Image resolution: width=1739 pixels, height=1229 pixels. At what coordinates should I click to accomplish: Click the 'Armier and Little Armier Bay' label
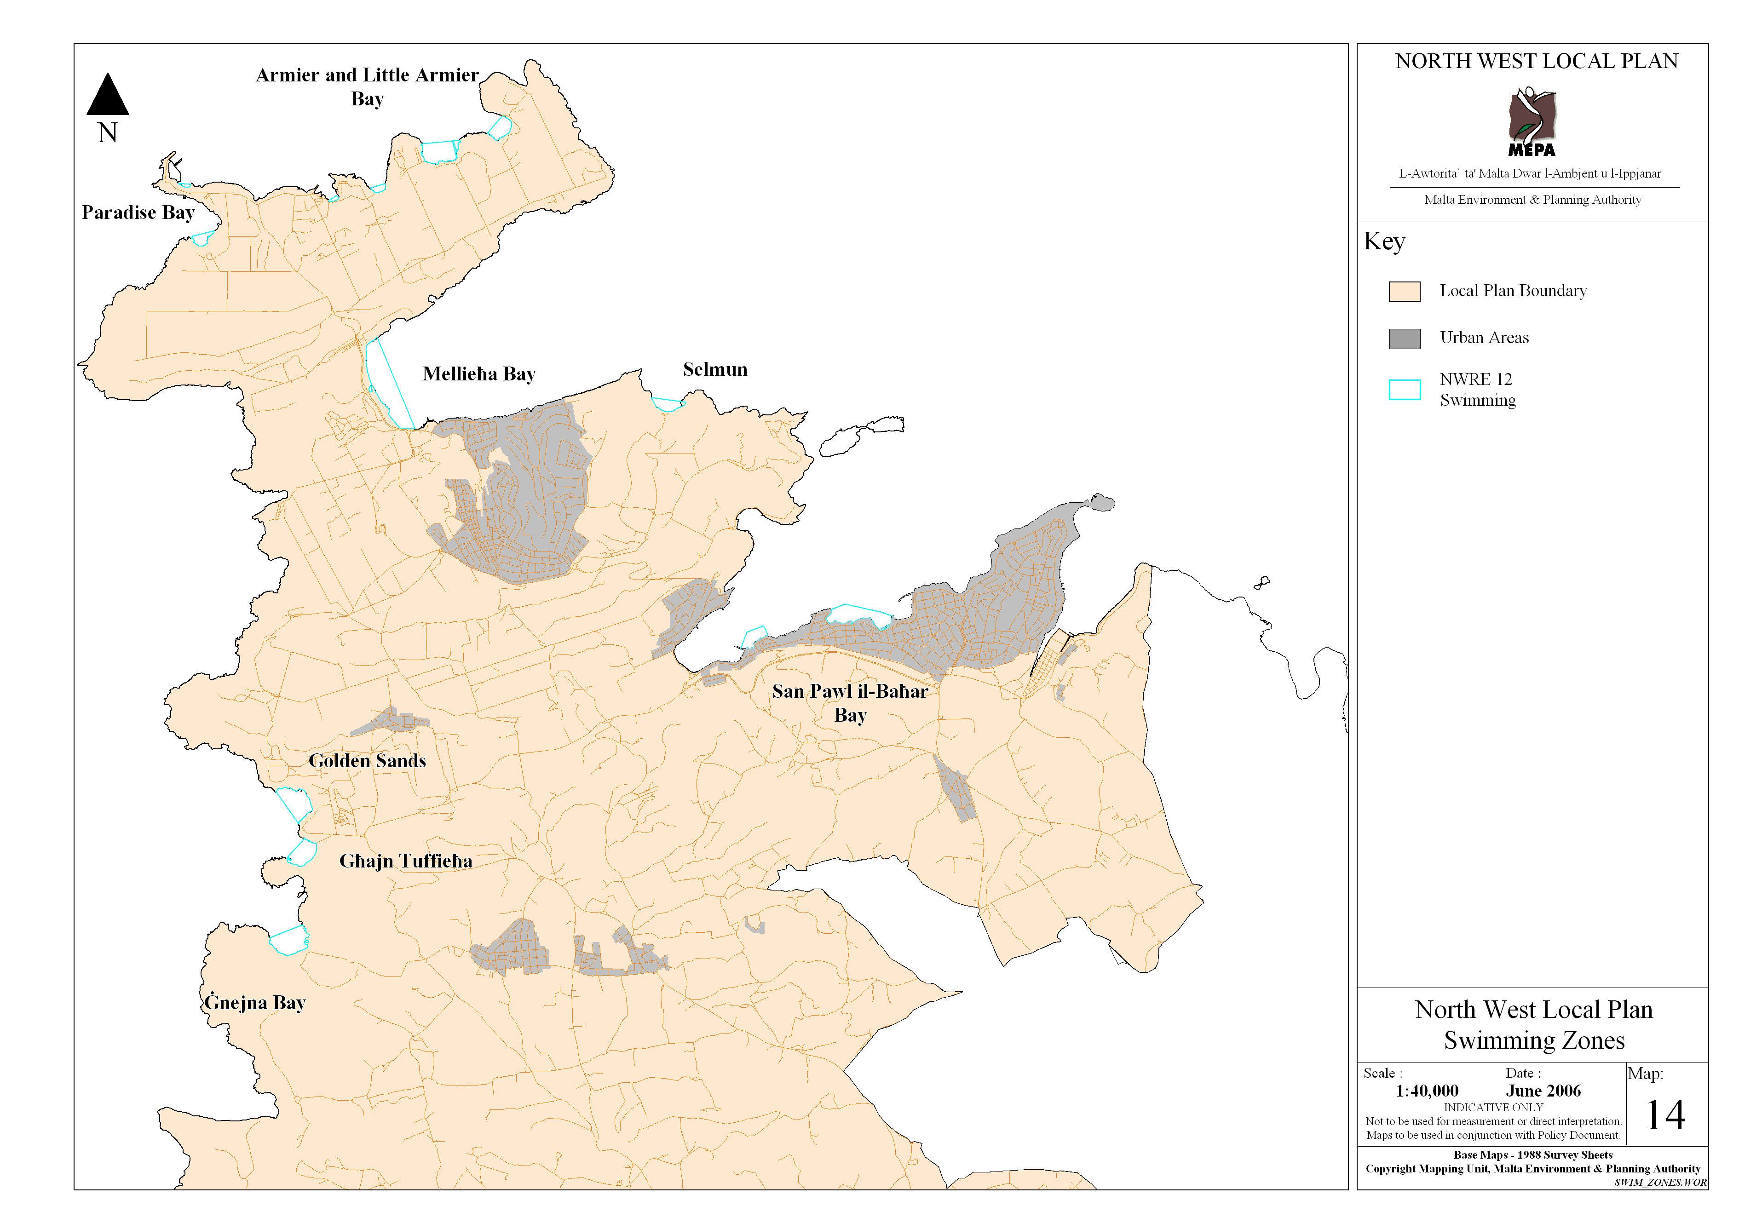(367, 87)
